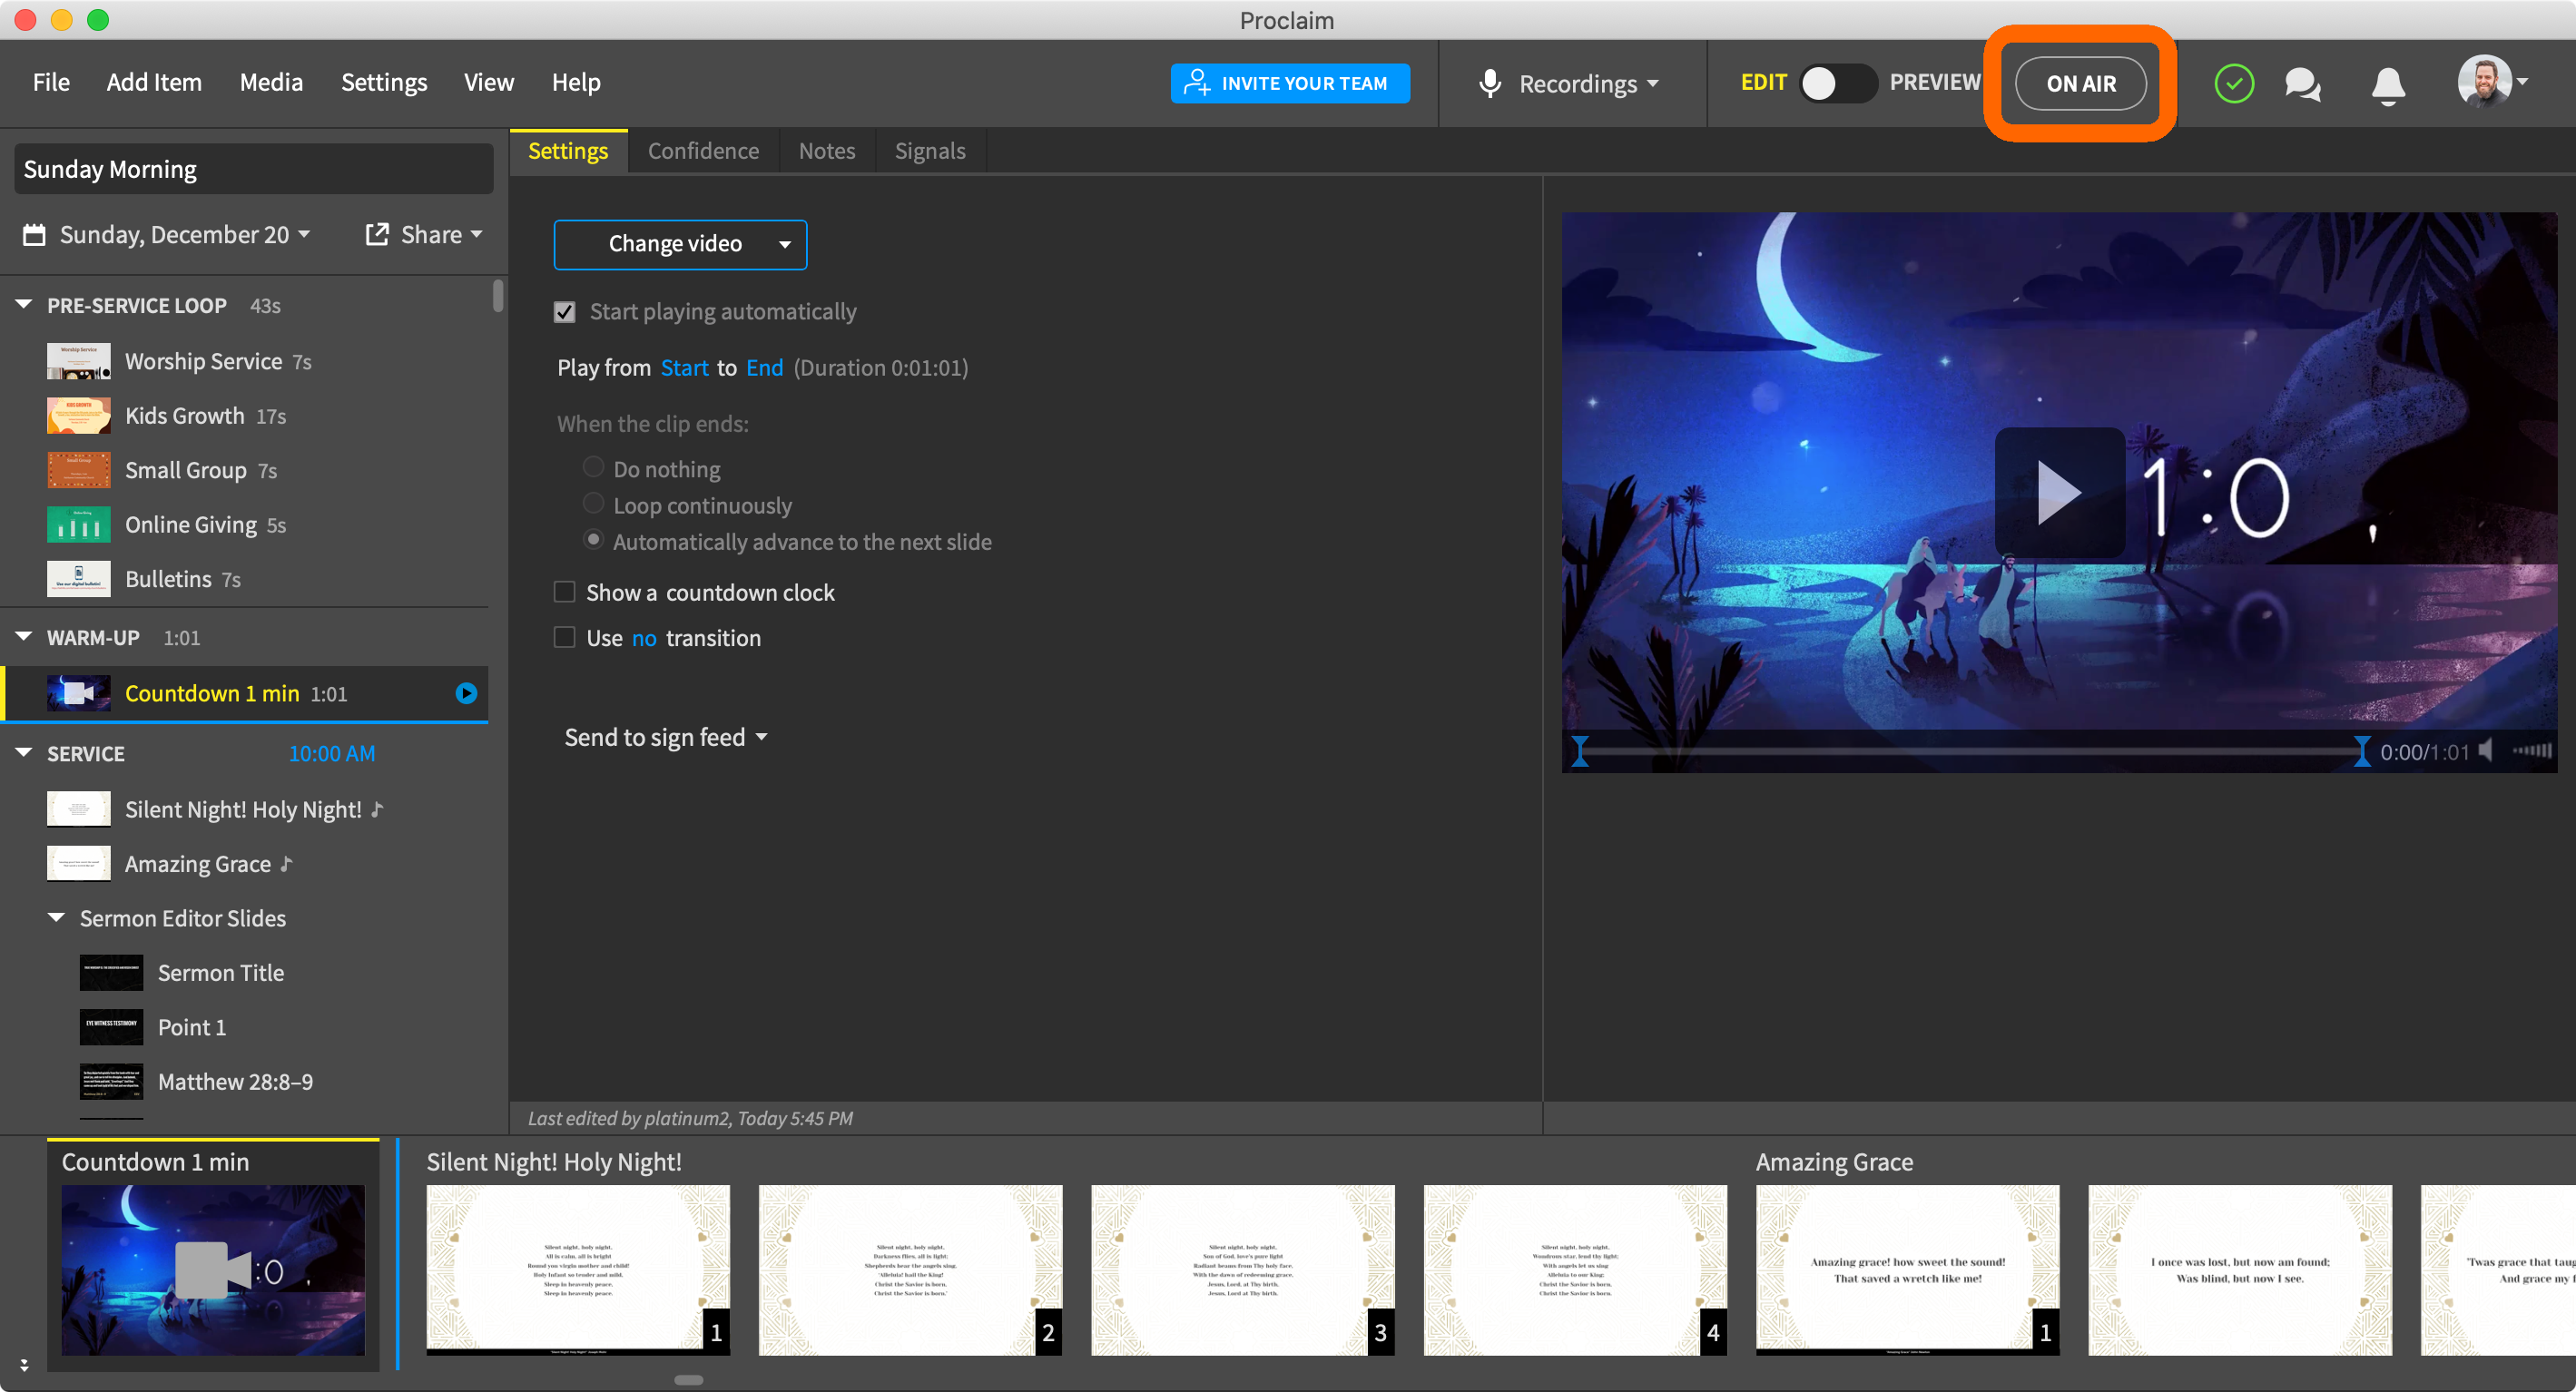Switch to the Notes tab
The image size is (2576, 1392).
[827, 151]
